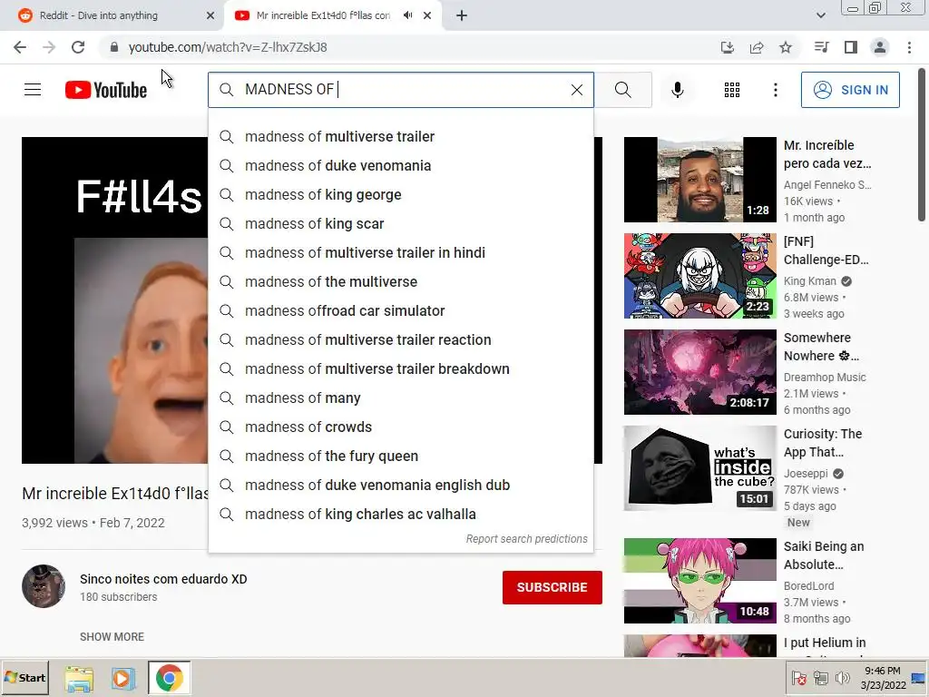This screenshot has width=929, height=697.
Task: Open Chrome from the taskbar
Action: (x=170, y=678)
